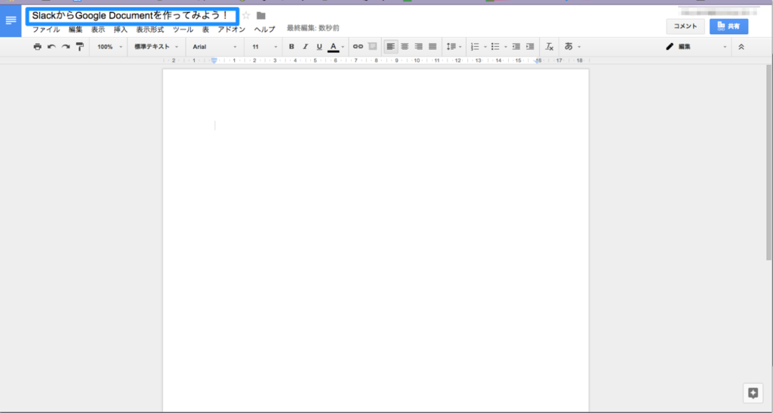Open the ツール menu
The width and height of the screenshot is (773, 413).
183,29
